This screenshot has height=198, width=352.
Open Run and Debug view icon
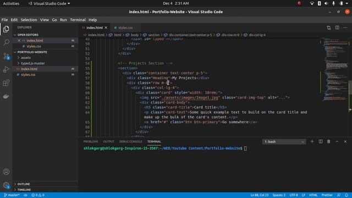pos(6,69)
